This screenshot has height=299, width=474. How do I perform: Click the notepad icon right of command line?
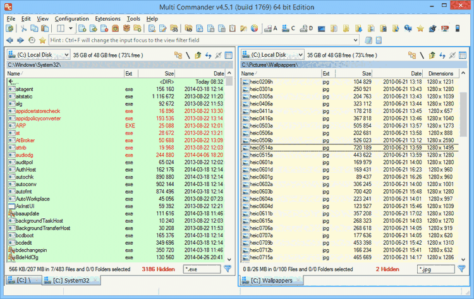tap(368, 40)
